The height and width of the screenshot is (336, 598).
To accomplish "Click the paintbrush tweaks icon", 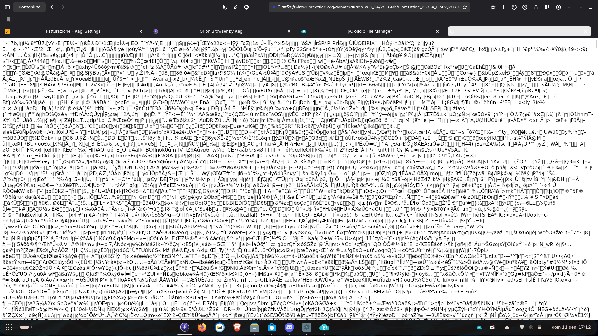I will pyautogui.click(x=235, y=7).
